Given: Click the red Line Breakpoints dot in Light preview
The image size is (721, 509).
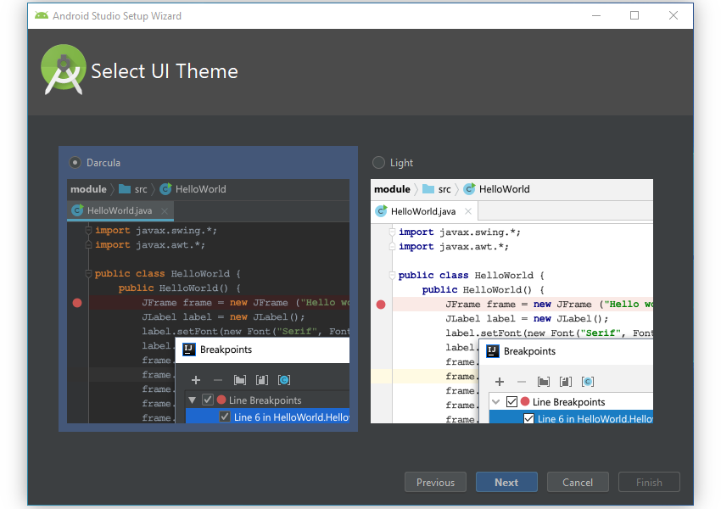Looking at the screenshot, I should (x=525, y=401).
